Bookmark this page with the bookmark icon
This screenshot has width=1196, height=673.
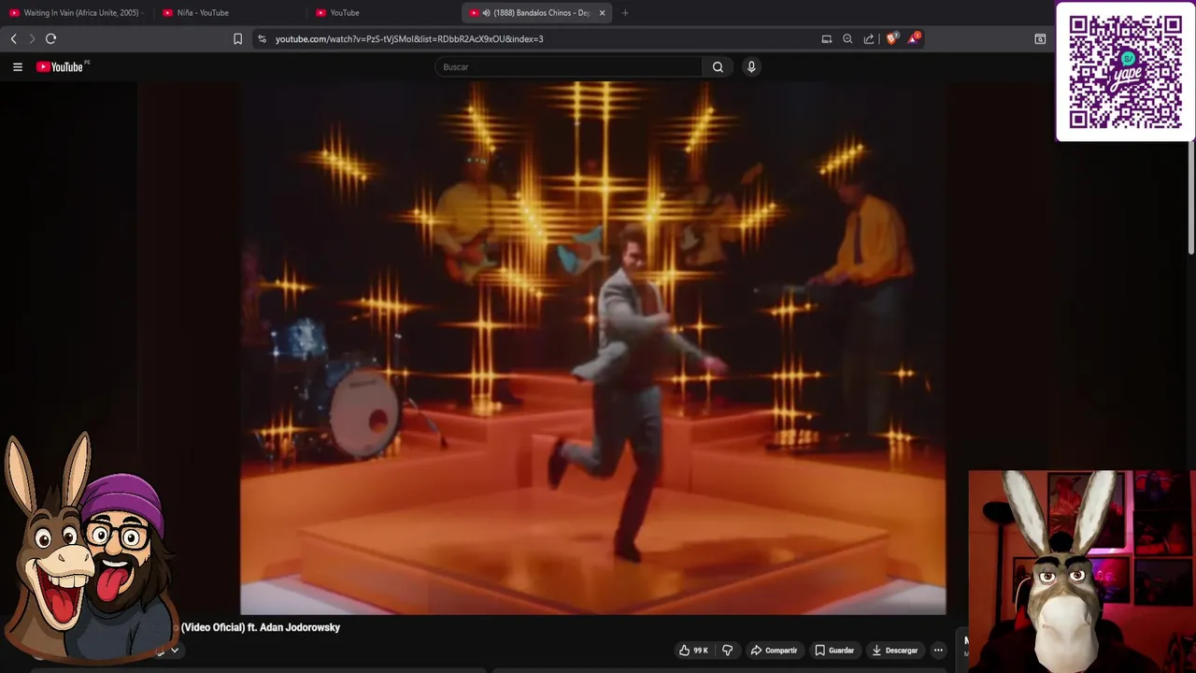[237, 38]
